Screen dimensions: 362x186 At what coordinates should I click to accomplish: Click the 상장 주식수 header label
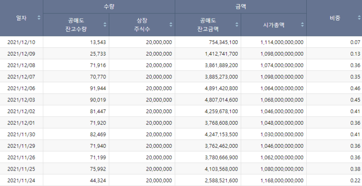(142, 25)
